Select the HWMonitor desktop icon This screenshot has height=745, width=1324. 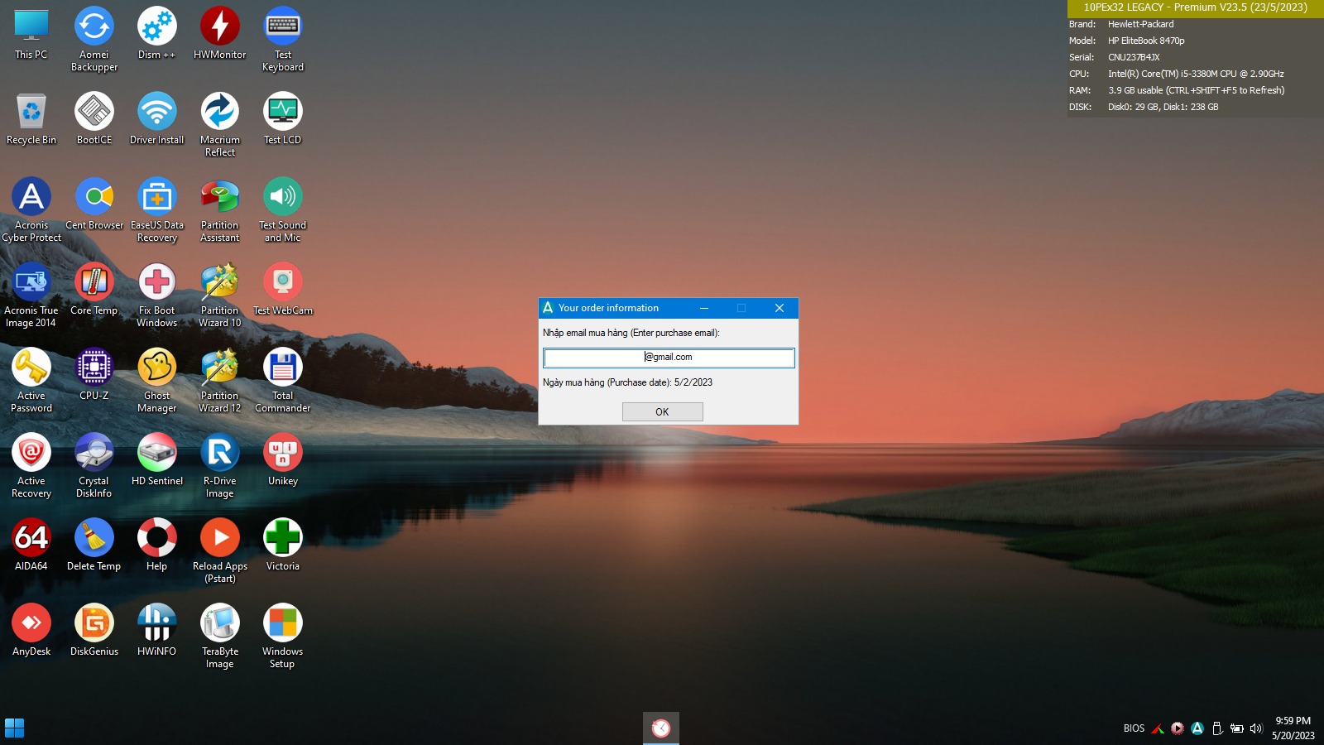[x=220, y=27]
